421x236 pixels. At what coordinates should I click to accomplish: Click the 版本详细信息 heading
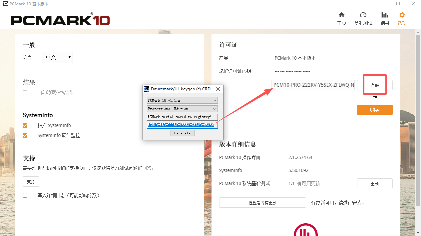click(238, 144)
